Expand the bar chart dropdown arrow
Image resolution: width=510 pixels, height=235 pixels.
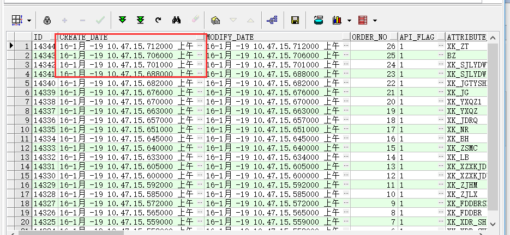click(349, 21)
